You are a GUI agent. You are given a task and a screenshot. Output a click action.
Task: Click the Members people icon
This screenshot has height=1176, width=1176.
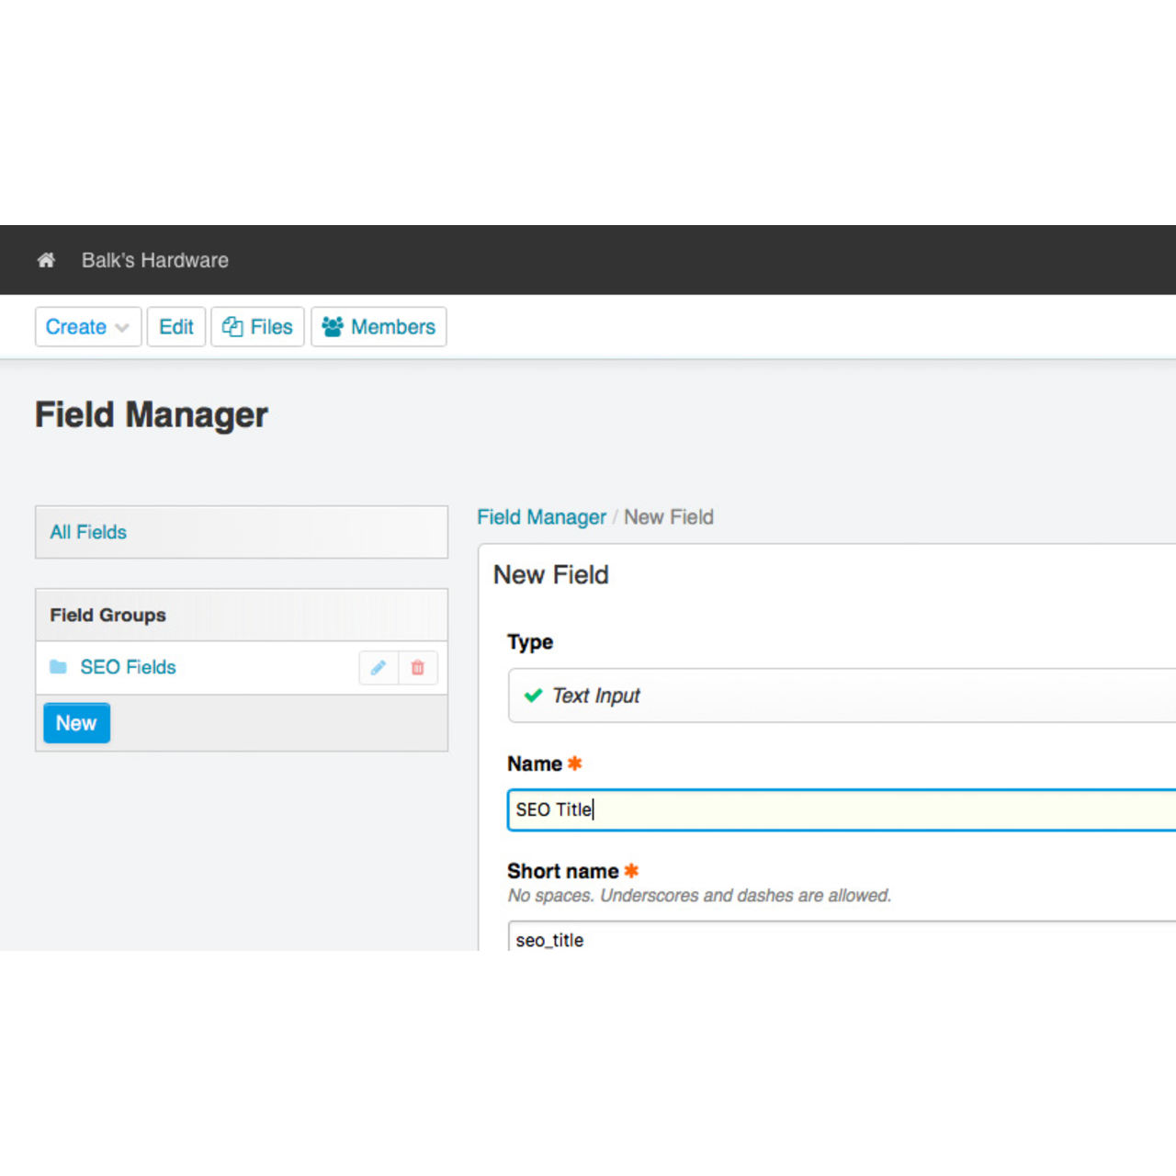(333, 327)
